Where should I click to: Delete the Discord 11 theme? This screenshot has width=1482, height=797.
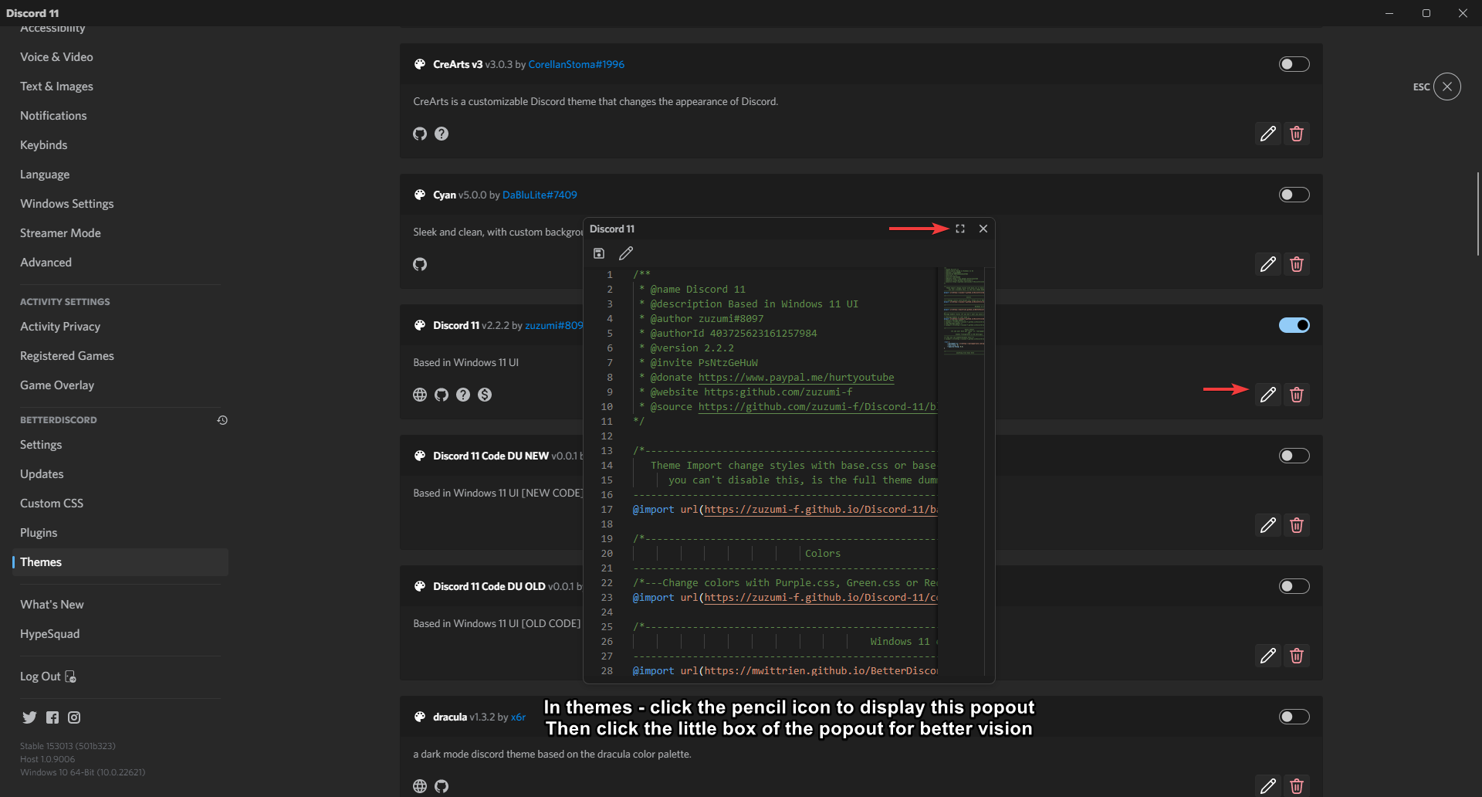(x=1297, y=395)
